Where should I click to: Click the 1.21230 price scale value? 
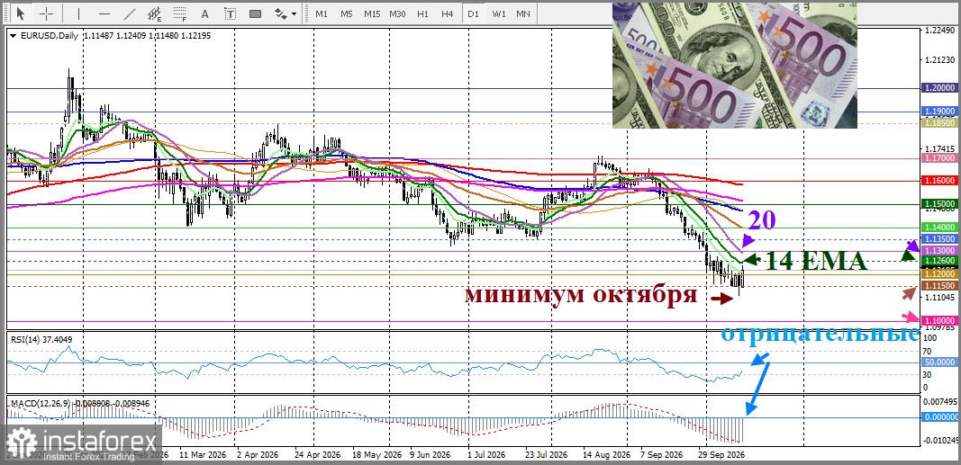point(939,59)
